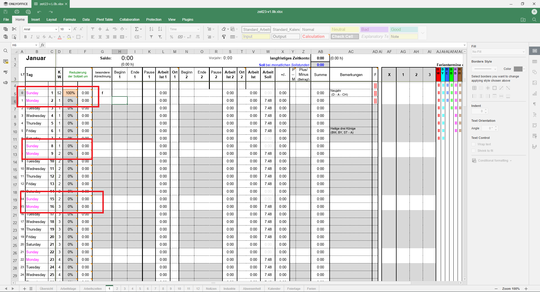The height and width of the screenshot is (292, 540).
Task: Enable the Wrap text checkbox
Action: pos(474,144)
